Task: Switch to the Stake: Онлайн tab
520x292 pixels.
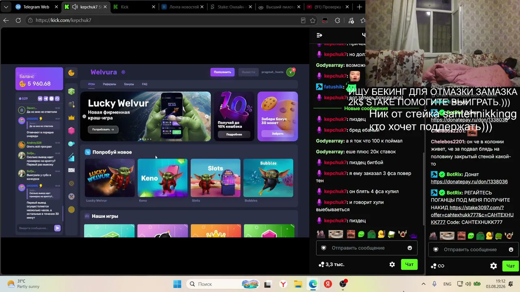Action: (232, 7)
